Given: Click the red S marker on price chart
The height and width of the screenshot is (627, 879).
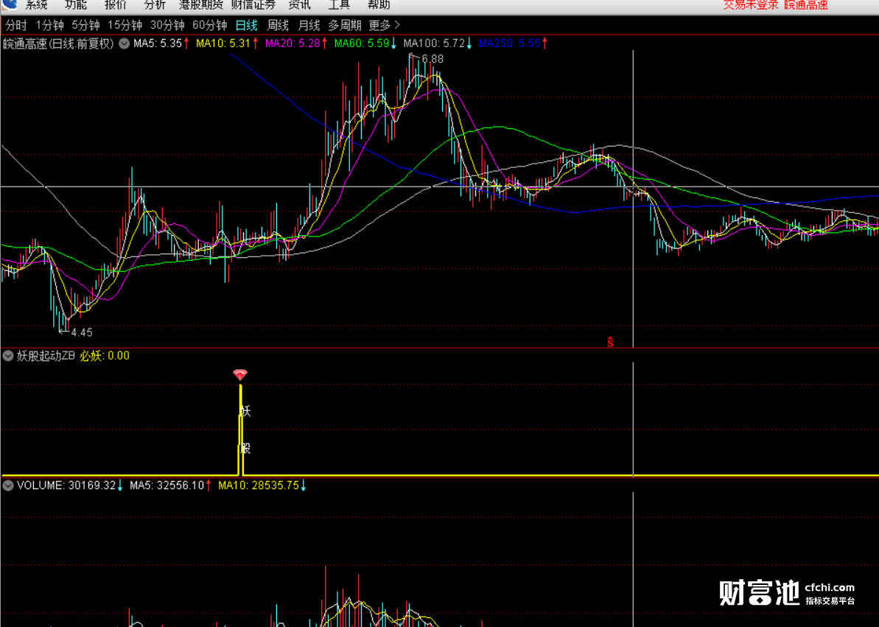Looking at the screenshot, I should coord(611,342).
